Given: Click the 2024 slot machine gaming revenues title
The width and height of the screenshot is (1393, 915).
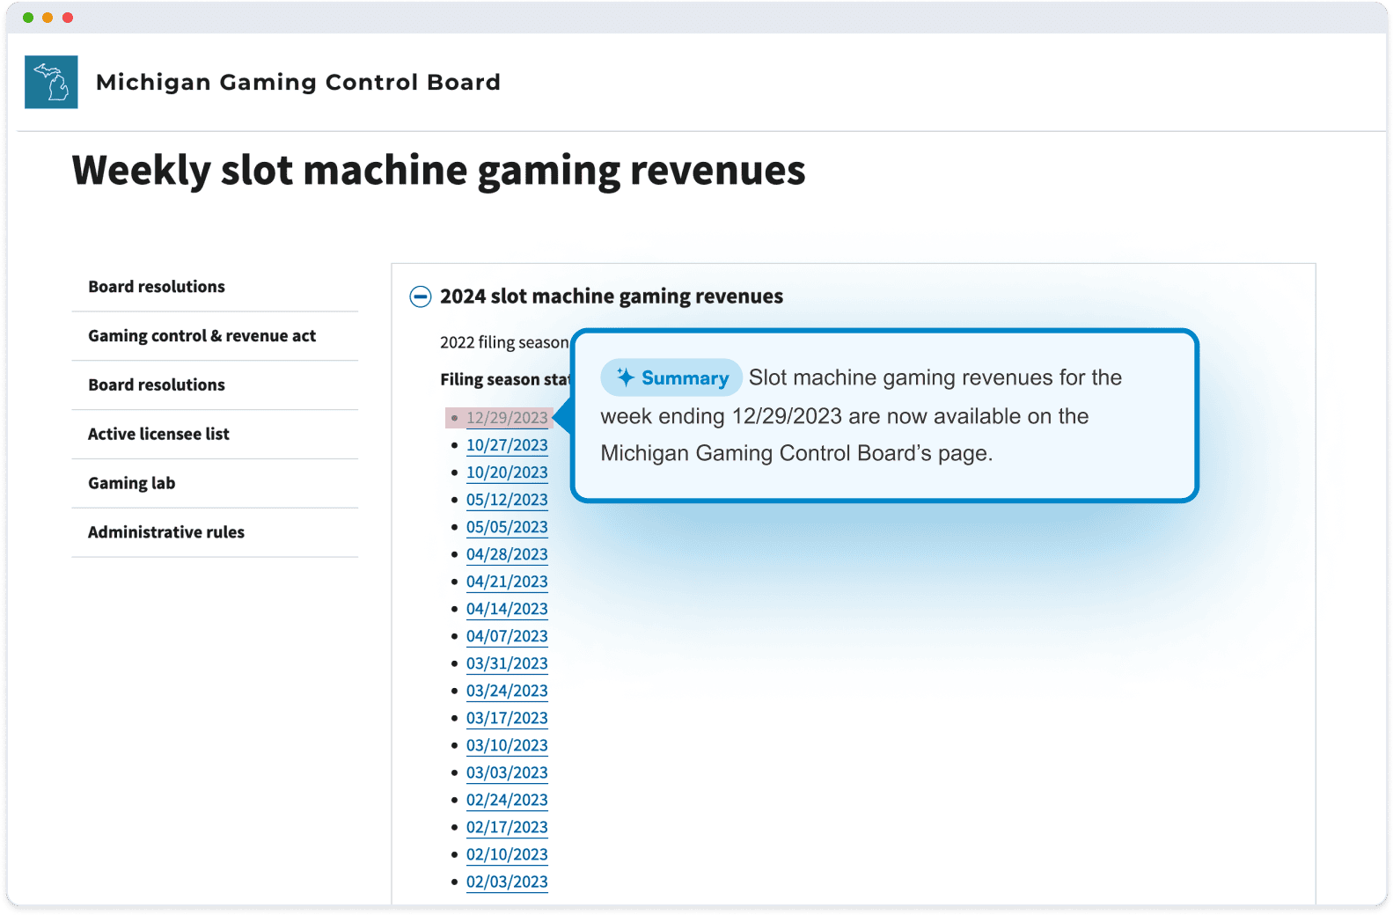Looking at the screenshot, I should point(612,296).
